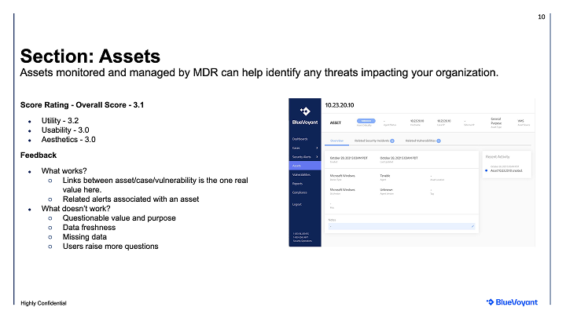Click the Section: Assets slide title
Image resolution: width=566 pixels, height=318 pixels.
pyautogui.click(x=90, y=57)
